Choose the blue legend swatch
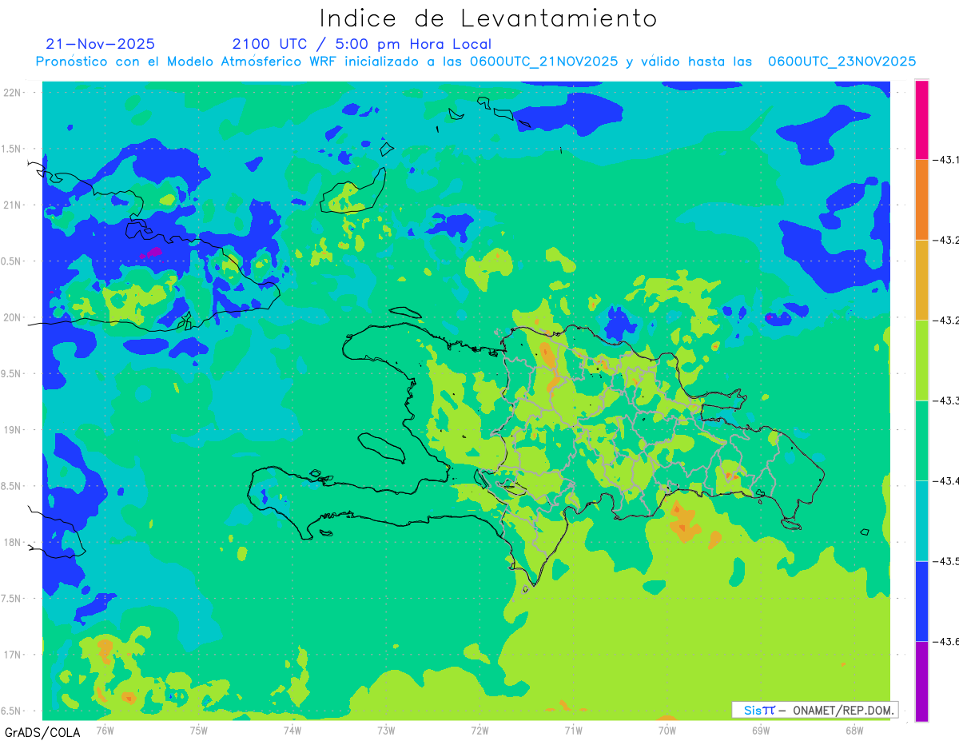The image size is (959, 741). (x=921, y=601)
